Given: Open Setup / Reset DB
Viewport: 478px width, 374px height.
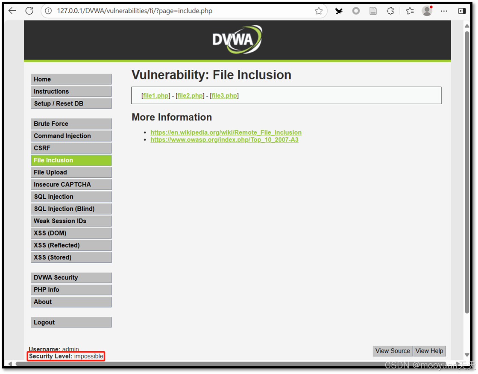Looking at the screenshot, I should [71, 104].
